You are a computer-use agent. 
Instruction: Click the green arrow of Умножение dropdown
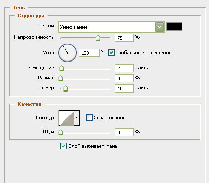click(x=159, y=27)
